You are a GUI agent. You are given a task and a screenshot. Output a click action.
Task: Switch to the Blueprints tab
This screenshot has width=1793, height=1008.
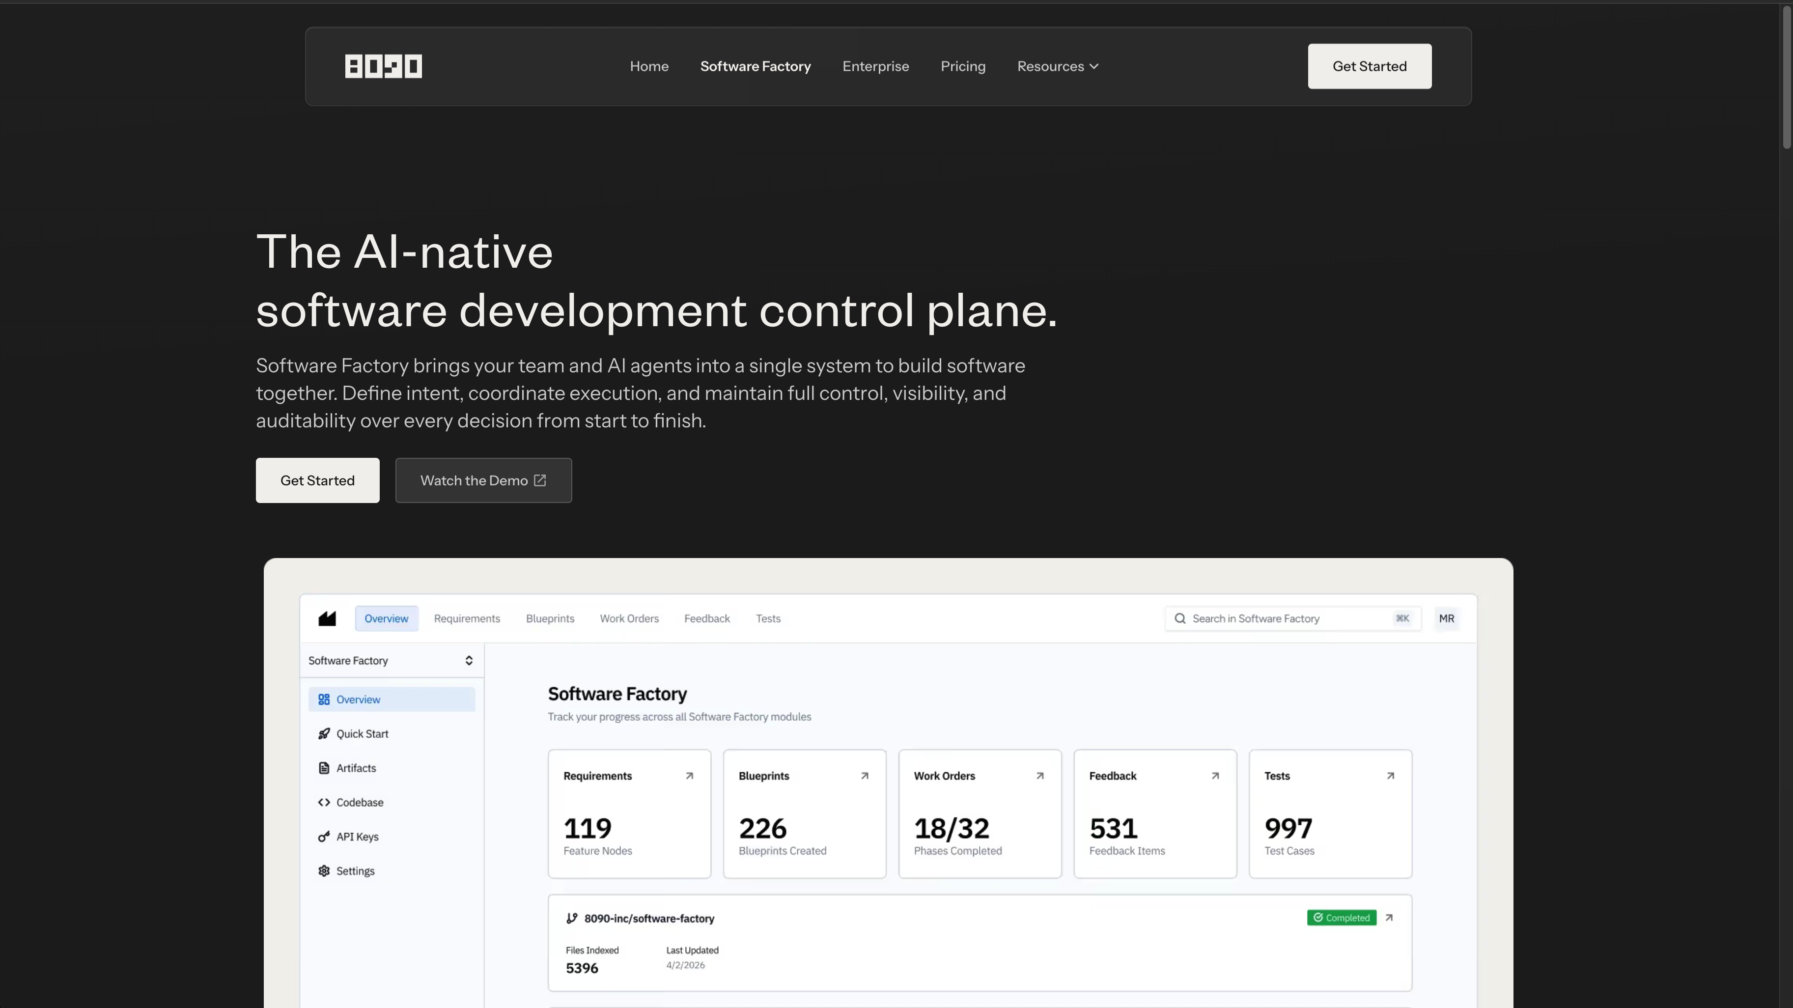coord(550,618)
